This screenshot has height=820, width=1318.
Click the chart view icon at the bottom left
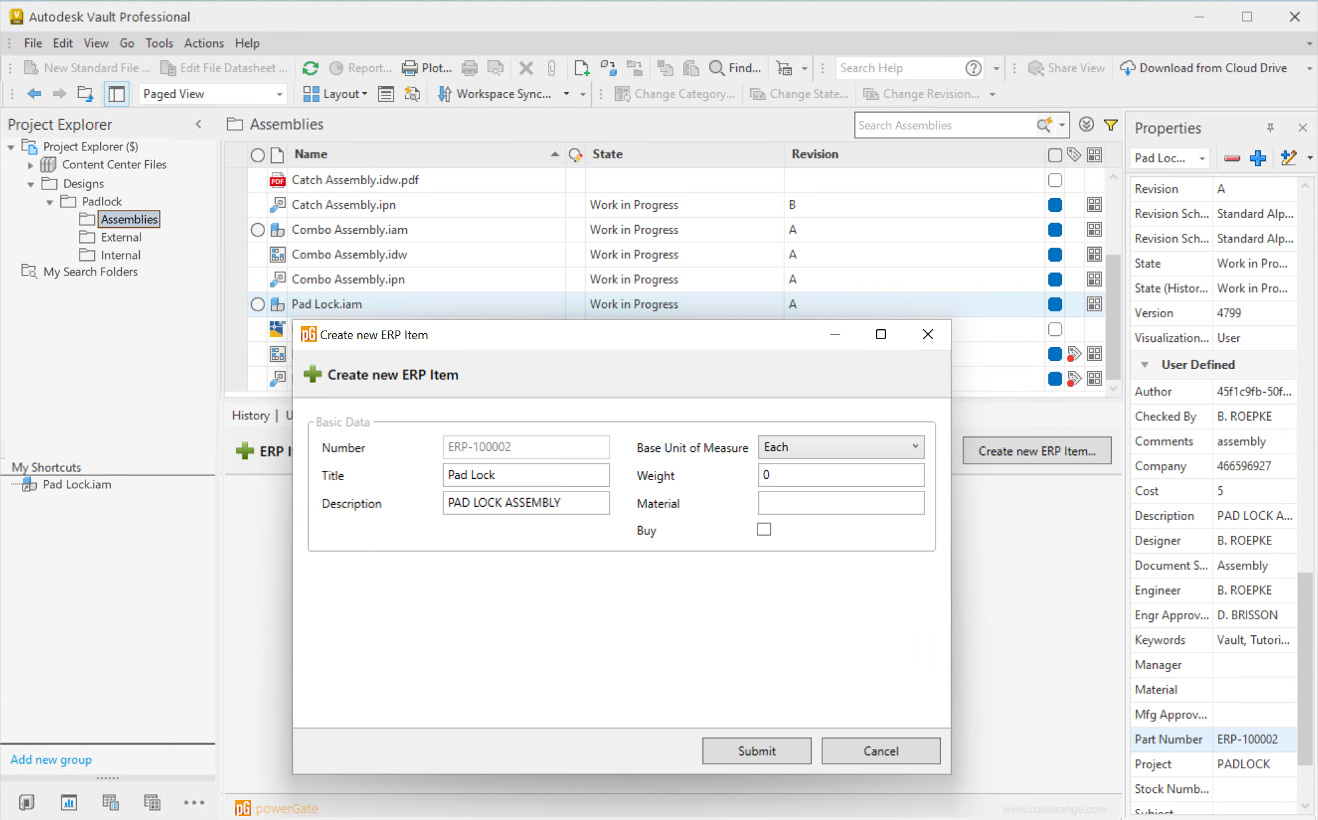tap(68, 803)
